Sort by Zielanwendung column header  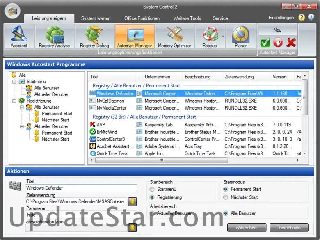tap(246, 77)
